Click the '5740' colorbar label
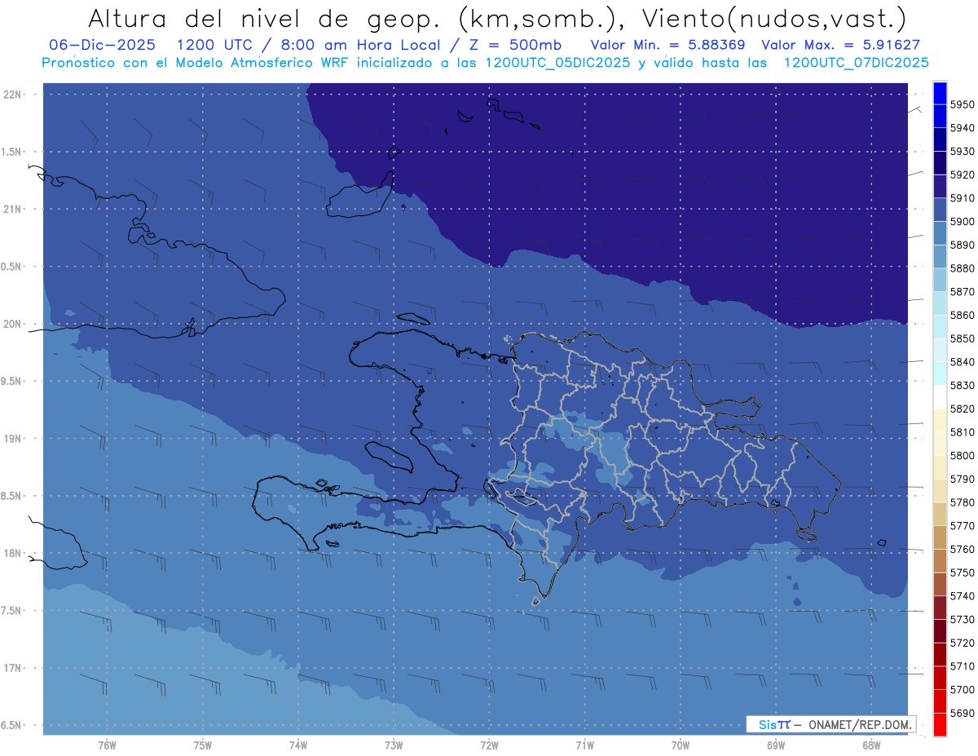The image size is (978, 756). point(962,595)
